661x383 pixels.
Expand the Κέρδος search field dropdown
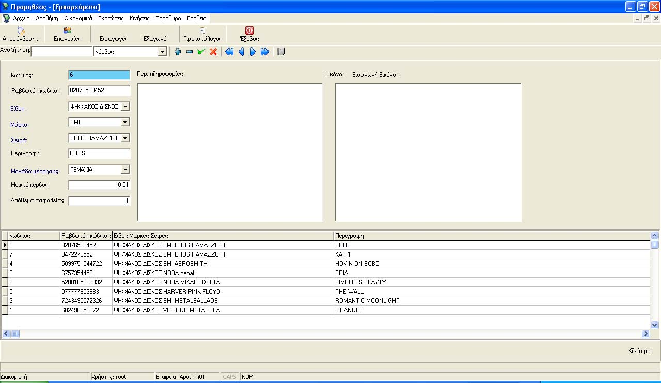click(x=162, y=52)
